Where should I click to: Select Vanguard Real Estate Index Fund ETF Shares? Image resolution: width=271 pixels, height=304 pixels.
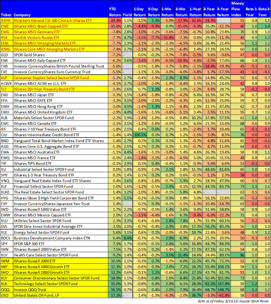[52, 181]
